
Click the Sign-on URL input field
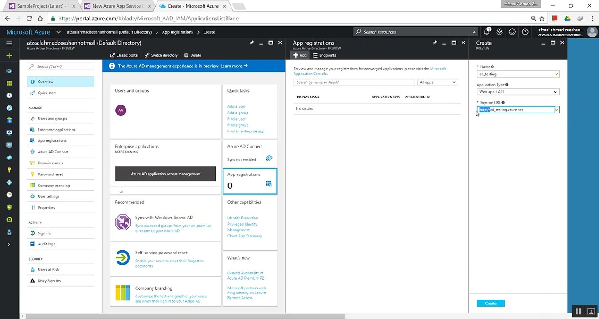[518, 110]
